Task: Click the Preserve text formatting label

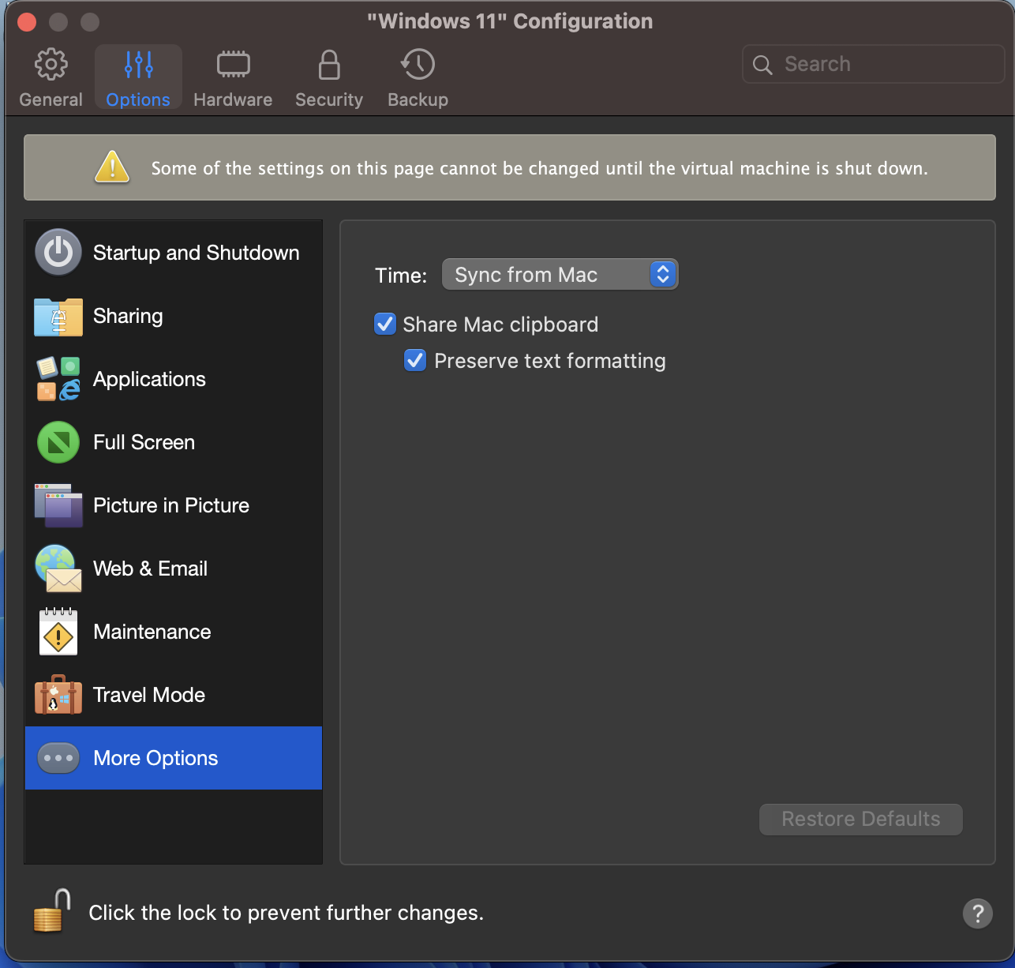Action: [550, 361]
